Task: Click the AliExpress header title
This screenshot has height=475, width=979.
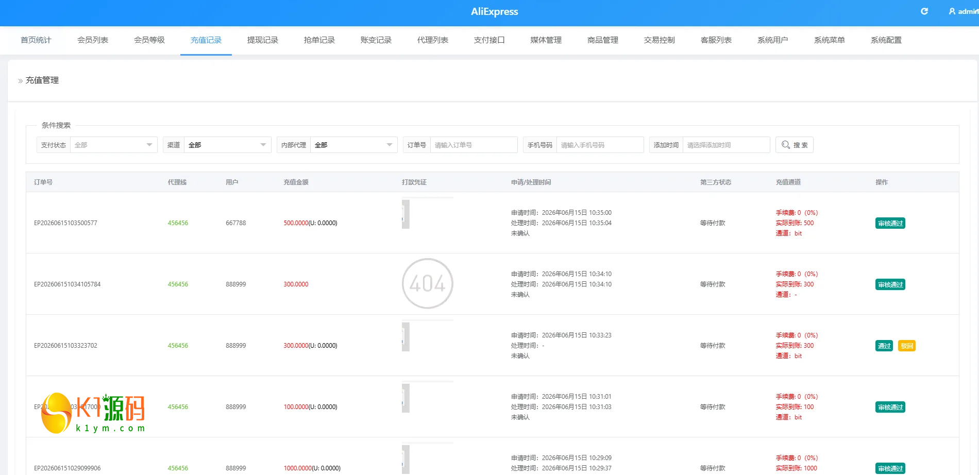Action: coord(495,11)
